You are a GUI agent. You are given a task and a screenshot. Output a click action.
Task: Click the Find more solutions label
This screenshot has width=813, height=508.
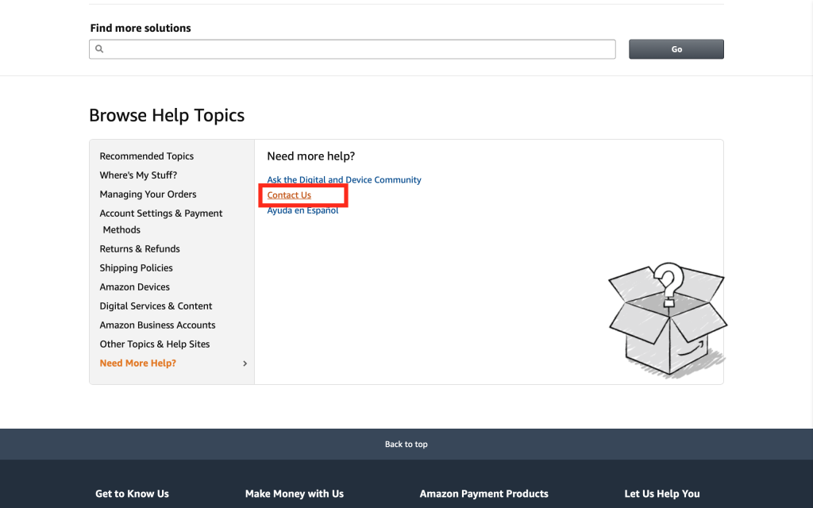pyautogui.click(x=141, y=28)
